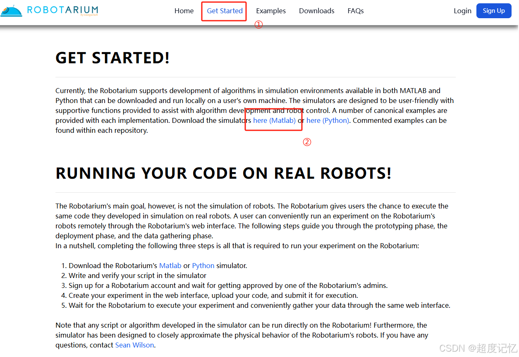Click sentence starting 'In a nutshell, completing'
Image resolution: width=519 pixels, height=357 pixels.
click(x=237, y=246)
